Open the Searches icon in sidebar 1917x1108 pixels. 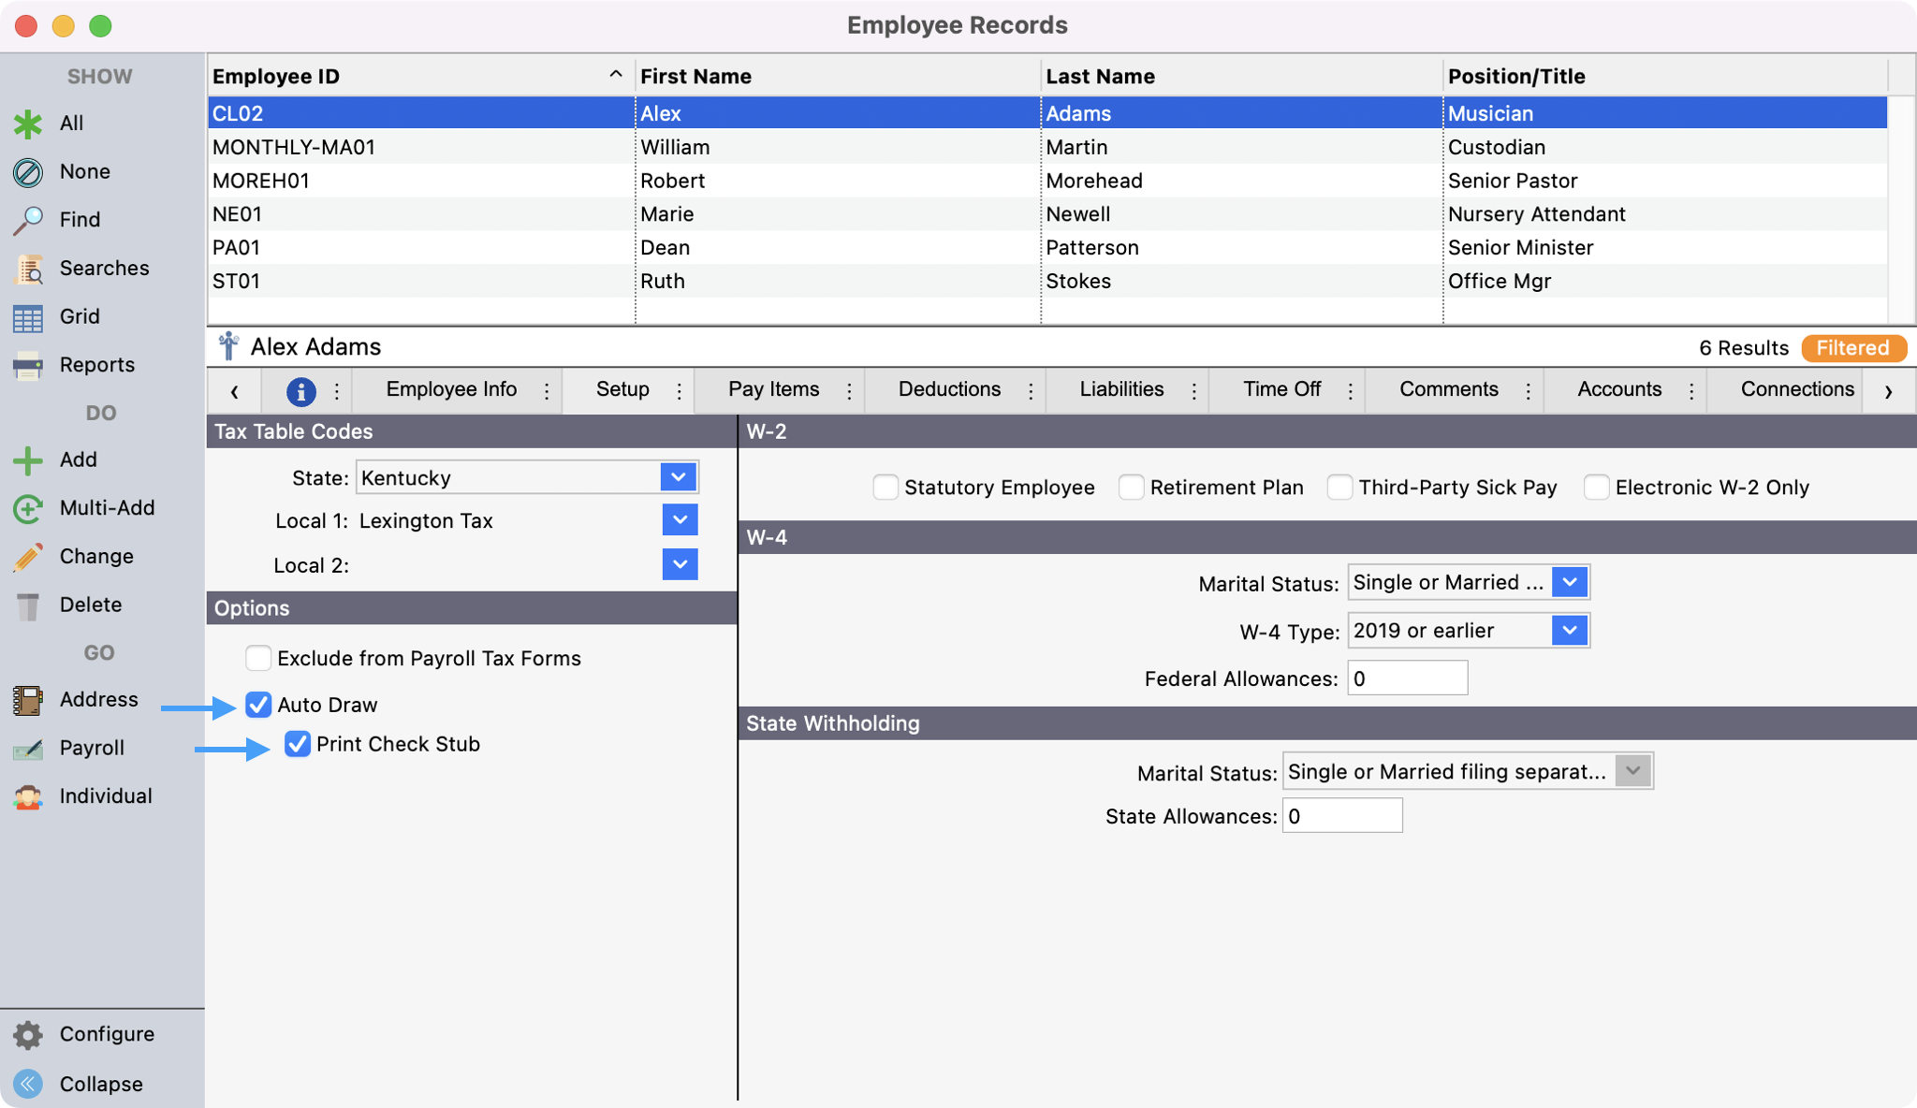[28, 269]
